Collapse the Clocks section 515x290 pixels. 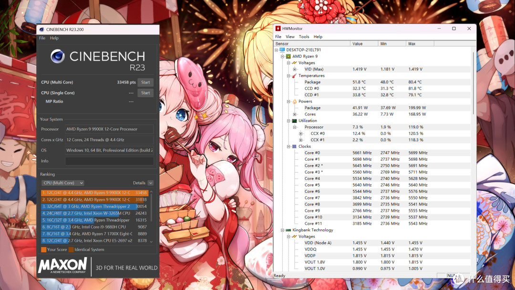click(288, 146)
